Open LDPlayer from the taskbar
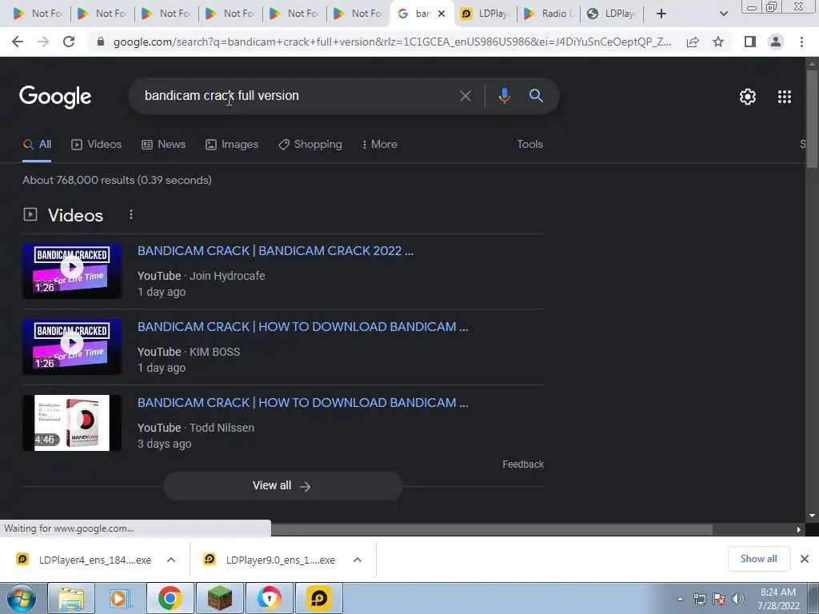Viewport: 819px width, 614px height. coord(318,598)
